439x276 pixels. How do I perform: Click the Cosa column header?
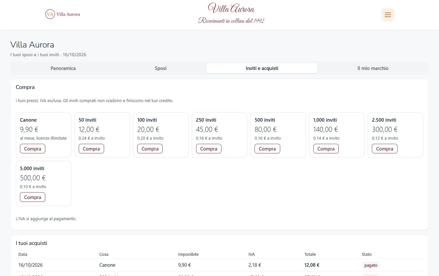coord(104,254)
